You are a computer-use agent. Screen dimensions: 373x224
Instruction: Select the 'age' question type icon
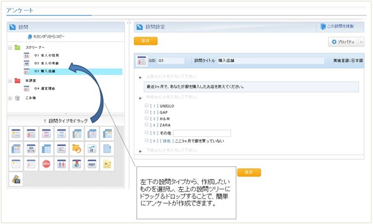click(92, 164)
